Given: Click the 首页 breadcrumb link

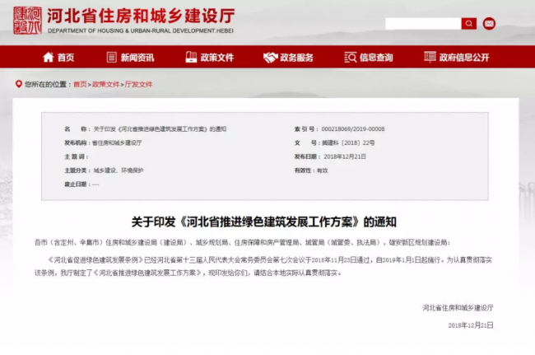Looking at the screenshot, I should tap(80, 84).
